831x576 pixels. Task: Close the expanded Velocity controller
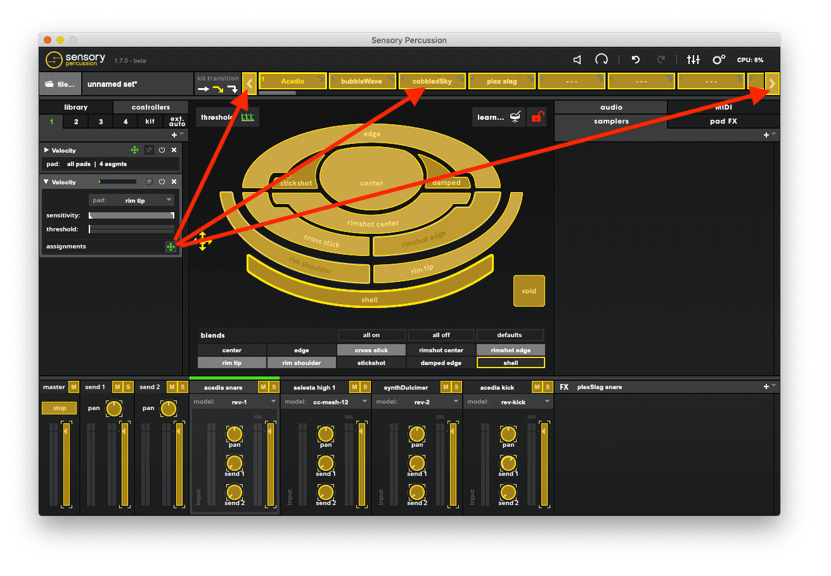coord(174,182)
